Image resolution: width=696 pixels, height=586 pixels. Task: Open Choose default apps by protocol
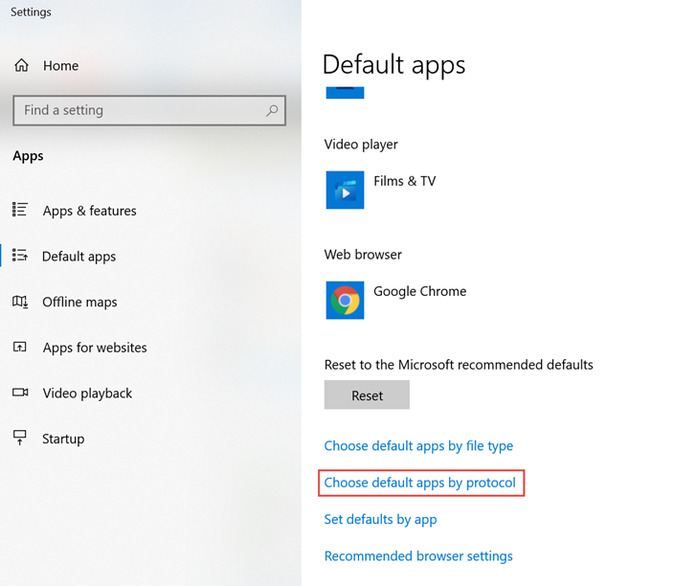419,483
